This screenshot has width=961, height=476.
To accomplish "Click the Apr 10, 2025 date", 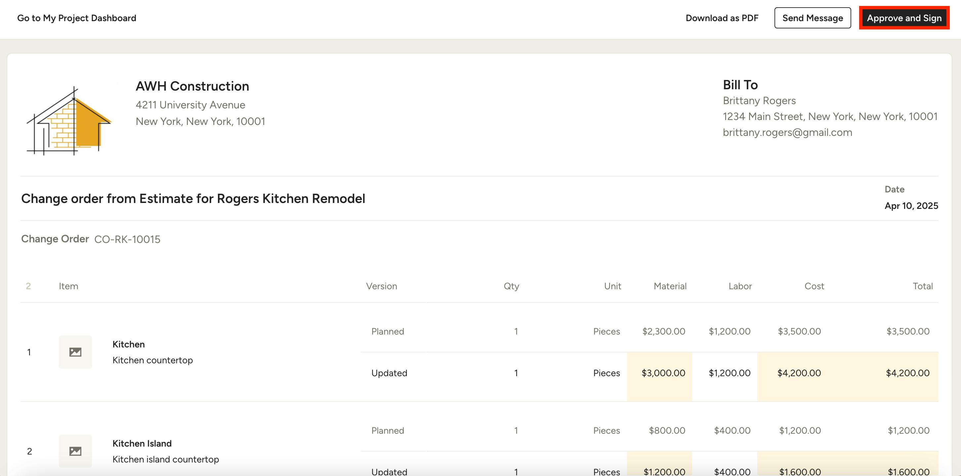I will [911, 206].
